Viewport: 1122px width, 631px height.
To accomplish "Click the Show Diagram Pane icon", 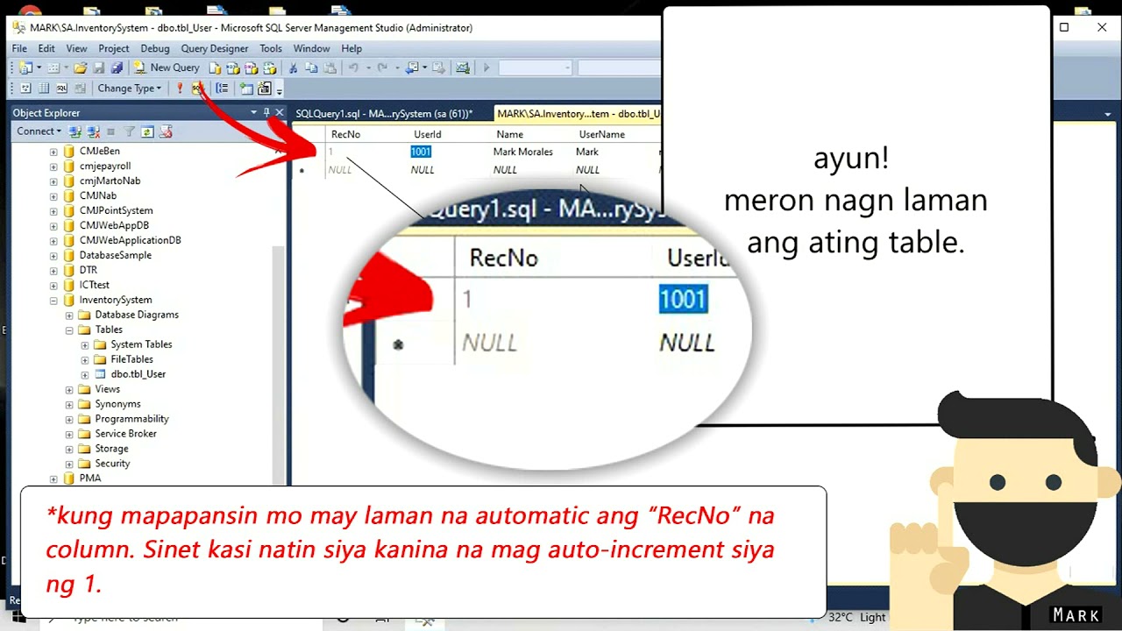I will point(25,88).
